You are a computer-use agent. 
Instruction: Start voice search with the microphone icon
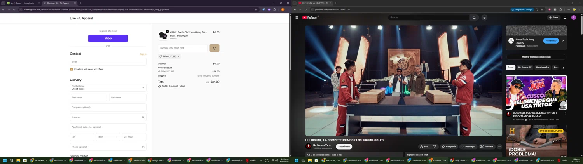pyautogui.click(x=484, y=17)
